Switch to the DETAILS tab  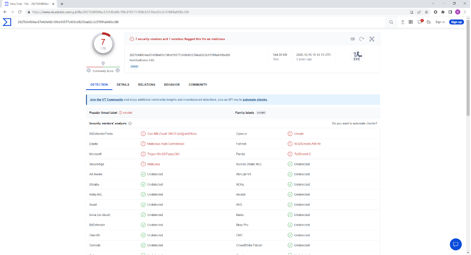(123, 85)
